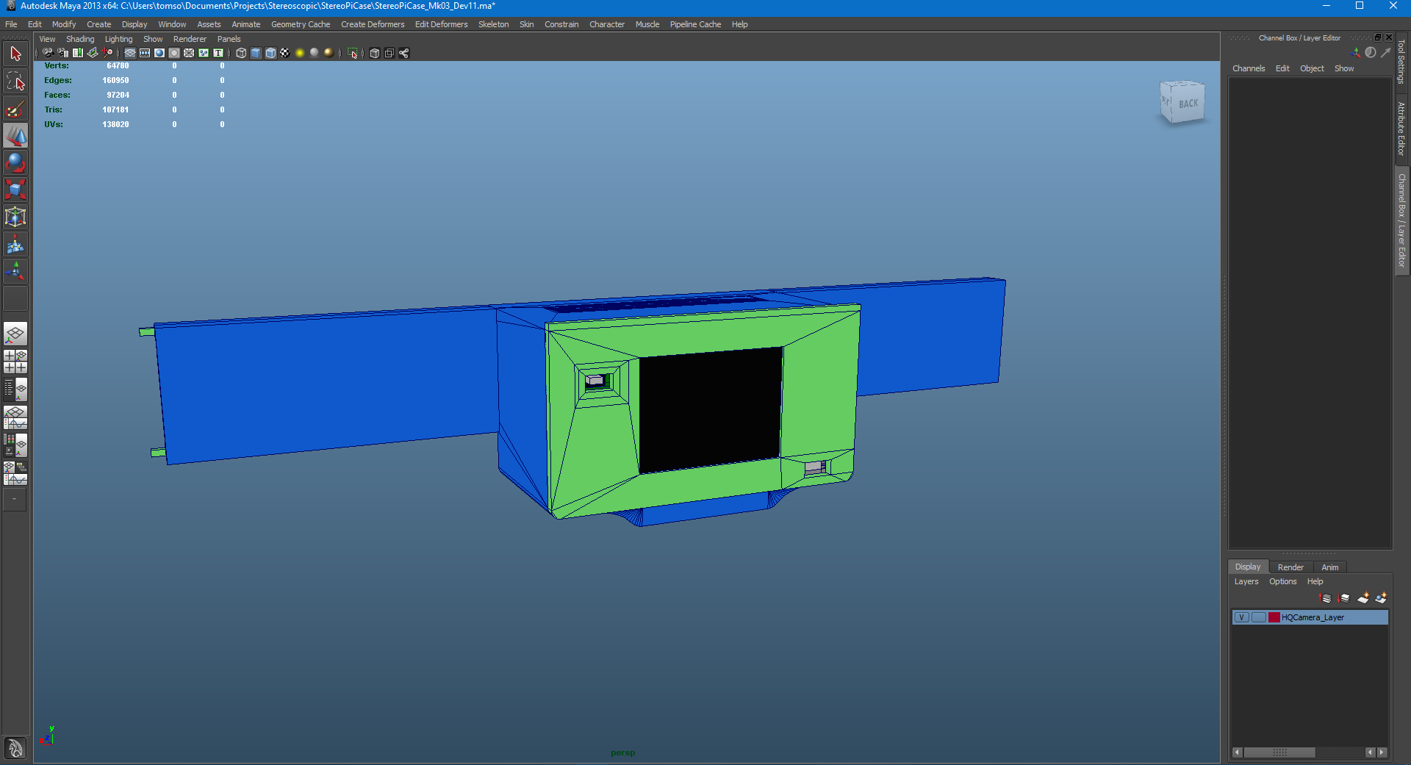Enable wireframe on shaded display

269,53
